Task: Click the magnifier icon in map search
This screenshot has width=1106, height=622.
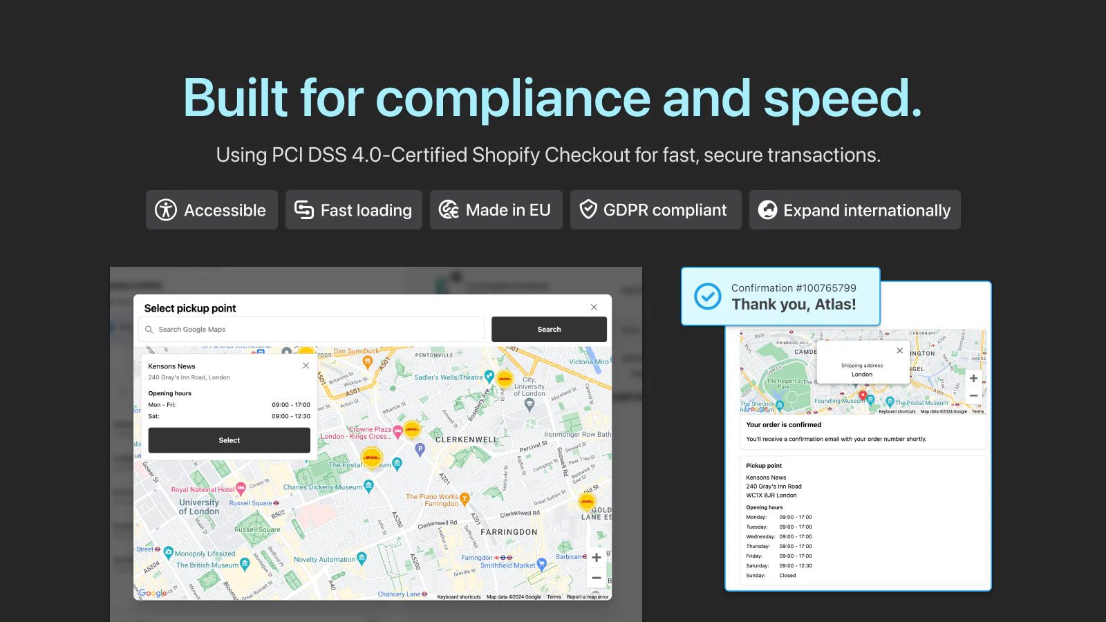Action: pyautogui.click(x=149, y=330)
